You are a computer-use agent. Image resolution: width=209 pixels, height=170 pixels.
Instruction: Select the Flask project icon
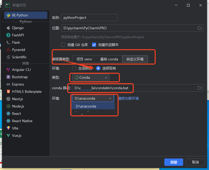click(8, 42)
